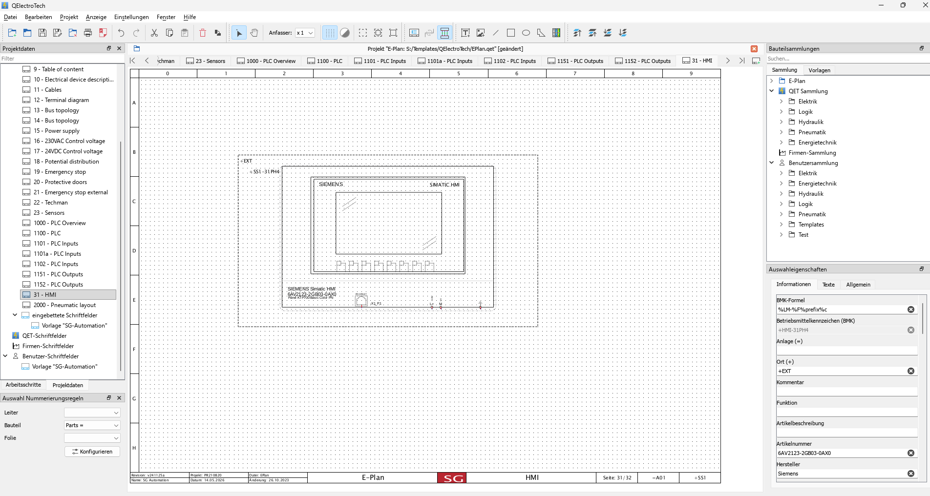
Task: Select the Add image tool
Action: tap(481, 33)
